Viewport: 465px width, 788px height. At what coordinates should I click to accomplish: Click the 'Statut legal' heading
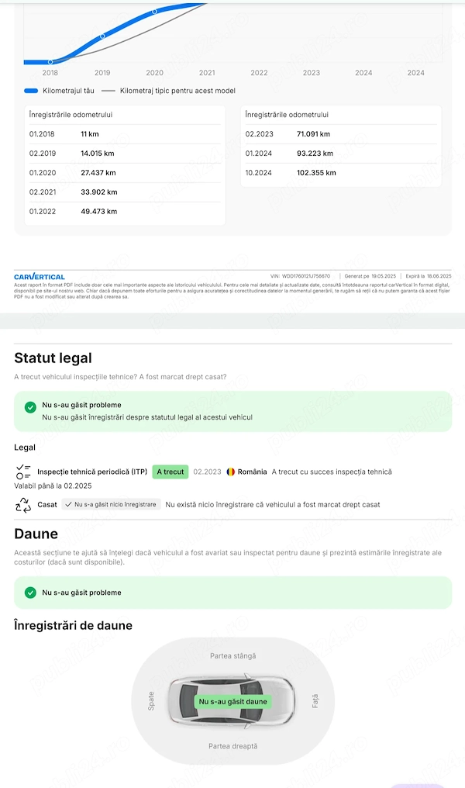tap(53, 358)
